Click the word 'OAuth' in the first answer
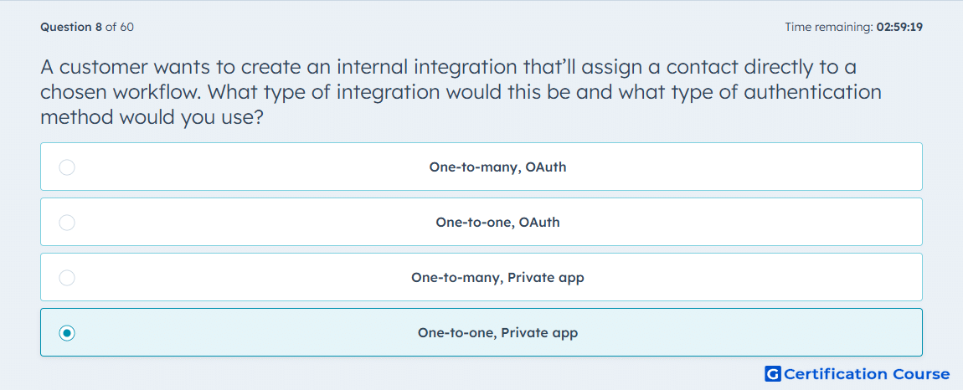Screen dimensions: 963x390 (x=546, y=167)
